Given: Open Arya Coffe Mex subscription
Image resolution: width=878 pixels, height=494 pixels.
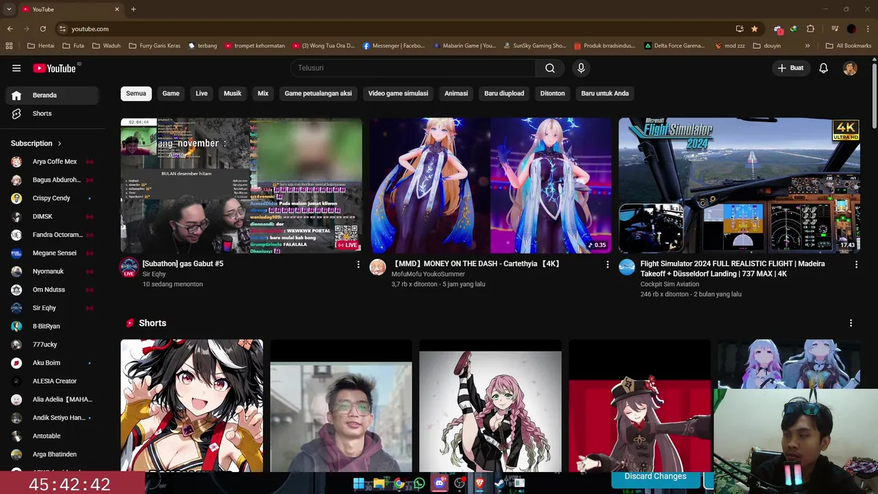Looking at the screenshot, I should [52, 162].
